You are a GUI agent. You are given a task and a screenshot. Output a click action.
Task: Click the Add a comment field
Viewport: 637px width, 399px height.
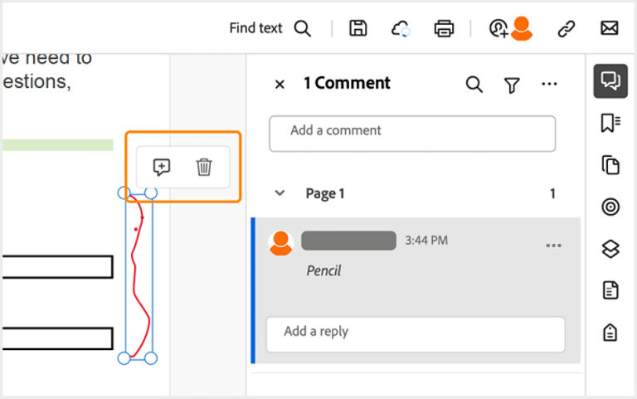pyautogui.click(x=412, y=134)
